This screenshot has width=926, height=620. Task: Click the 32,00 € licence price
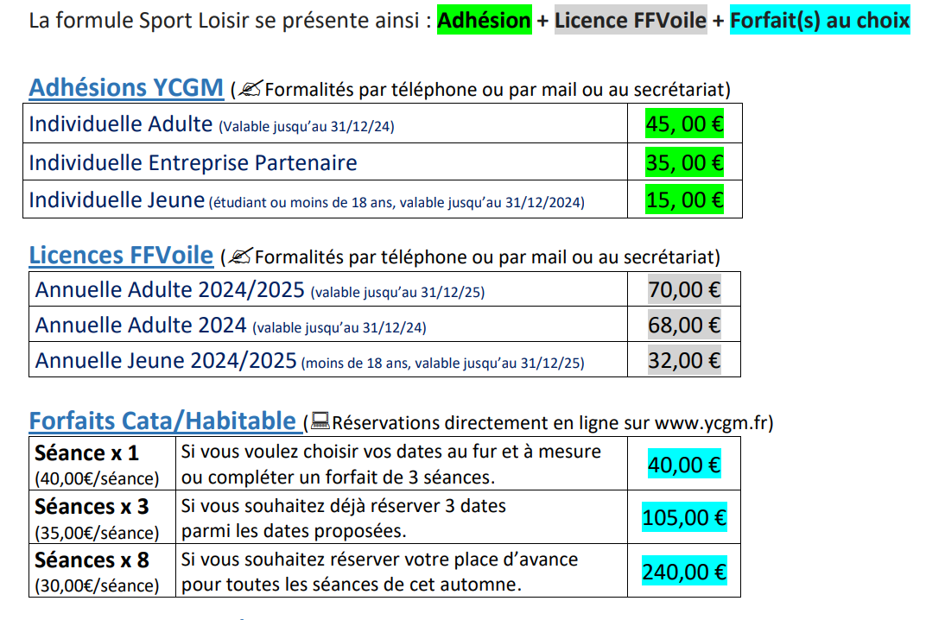684,360
